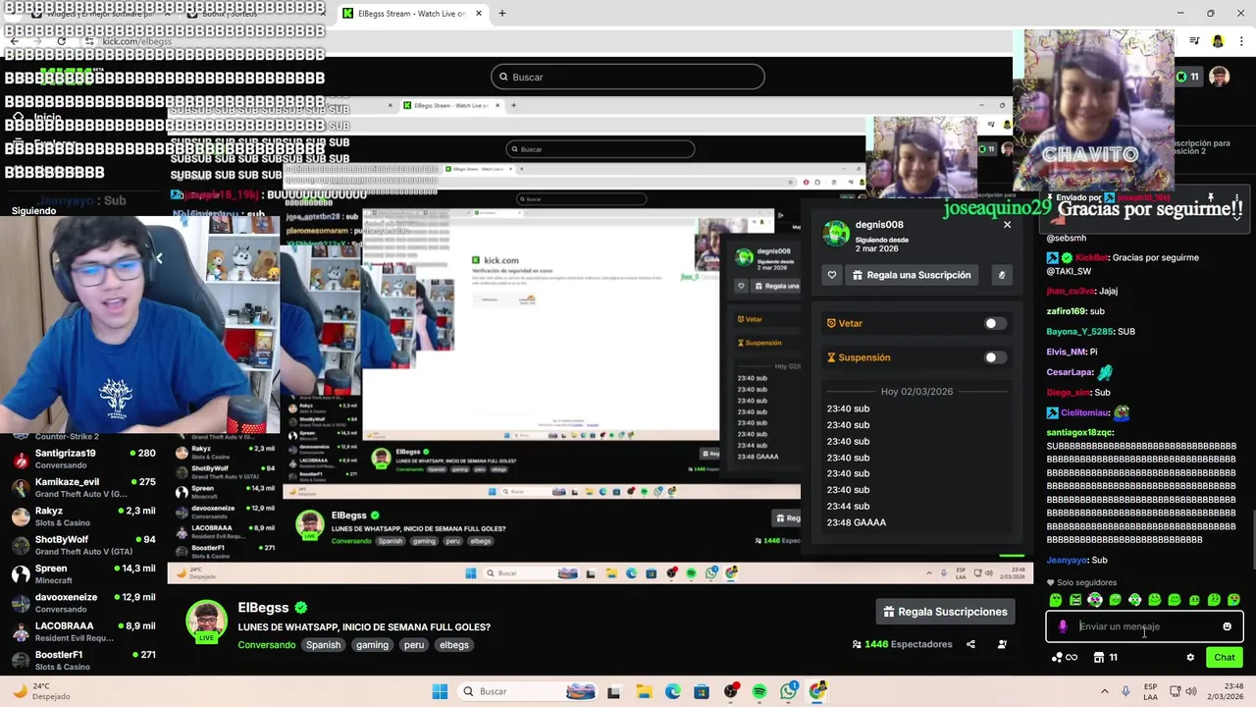This screenshot has width=1256, height=707.
Task: Click the user icon right of share icon
Action: point(1002,644)
